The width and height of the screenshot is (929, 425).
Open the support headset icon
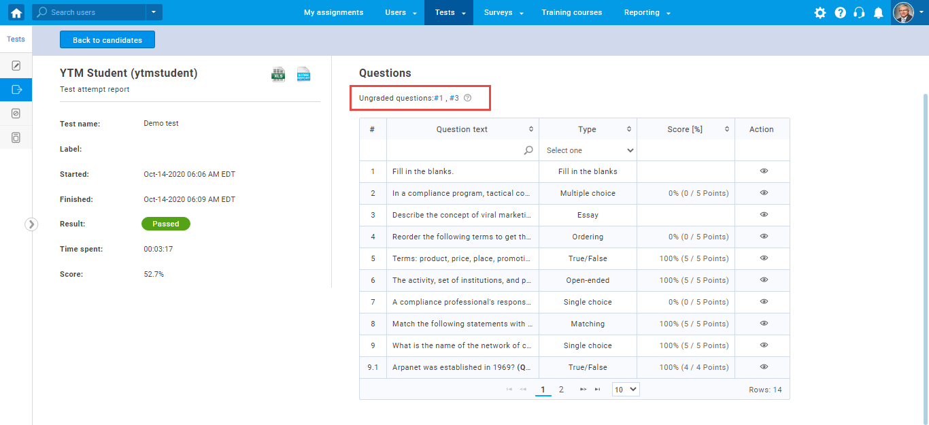(859, 12)
